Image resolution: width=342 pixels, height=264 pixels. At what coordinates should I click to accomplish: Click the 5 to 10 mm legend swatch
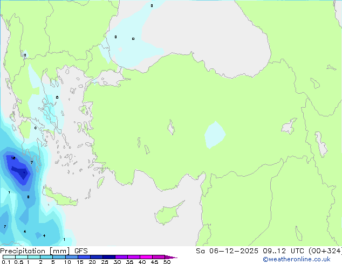point(59,257)
